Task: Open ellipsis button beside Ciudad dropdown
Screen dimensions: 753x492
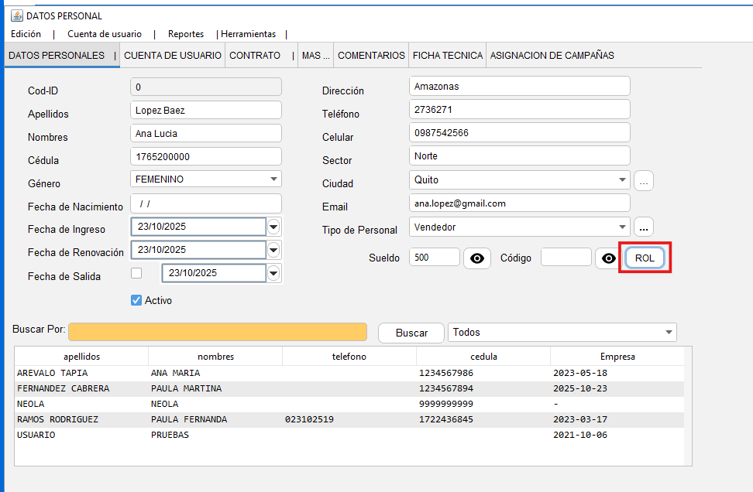Action: pos(644,181)
